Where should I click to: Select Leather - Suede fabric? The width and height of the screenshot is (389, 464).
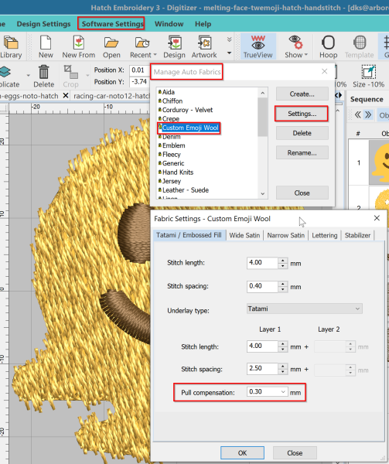tap(185, 190)
